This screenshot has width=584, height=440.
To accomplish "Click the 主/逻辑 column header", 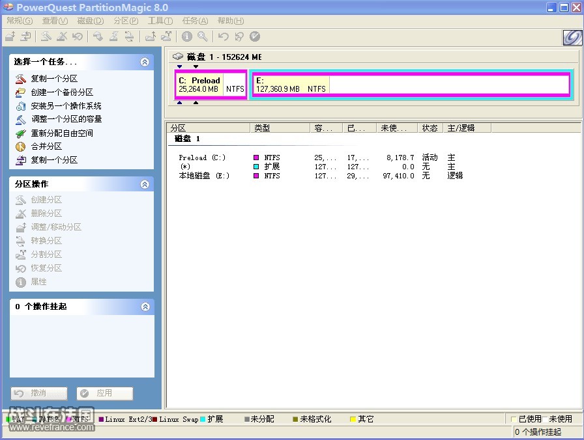I will (x=467, y=128).
